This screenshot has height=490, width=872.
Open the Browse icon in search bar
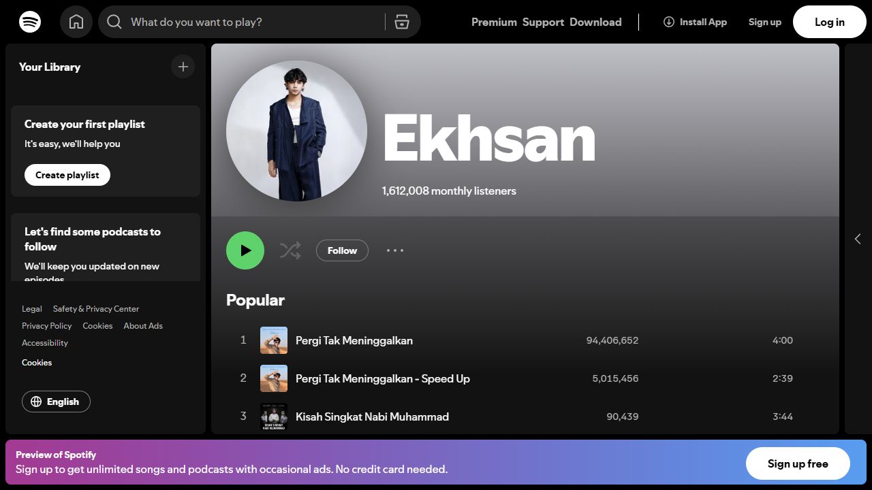click(402, 22)
